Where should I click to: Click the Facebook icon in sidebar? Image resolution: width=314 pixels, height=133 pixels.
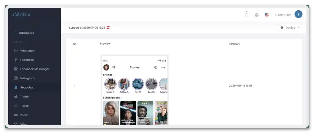[16, 60]
